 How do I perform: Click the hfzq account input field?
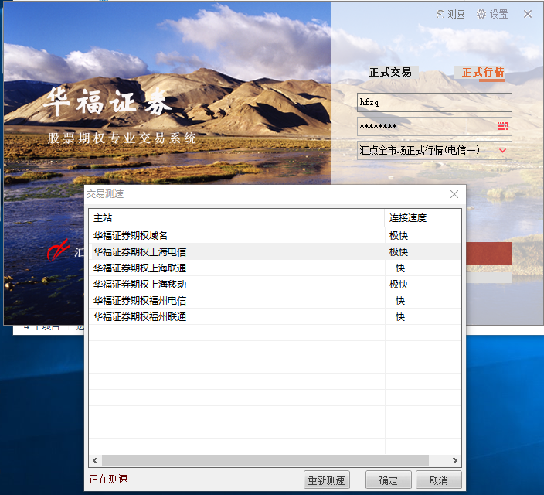(434, 102)
